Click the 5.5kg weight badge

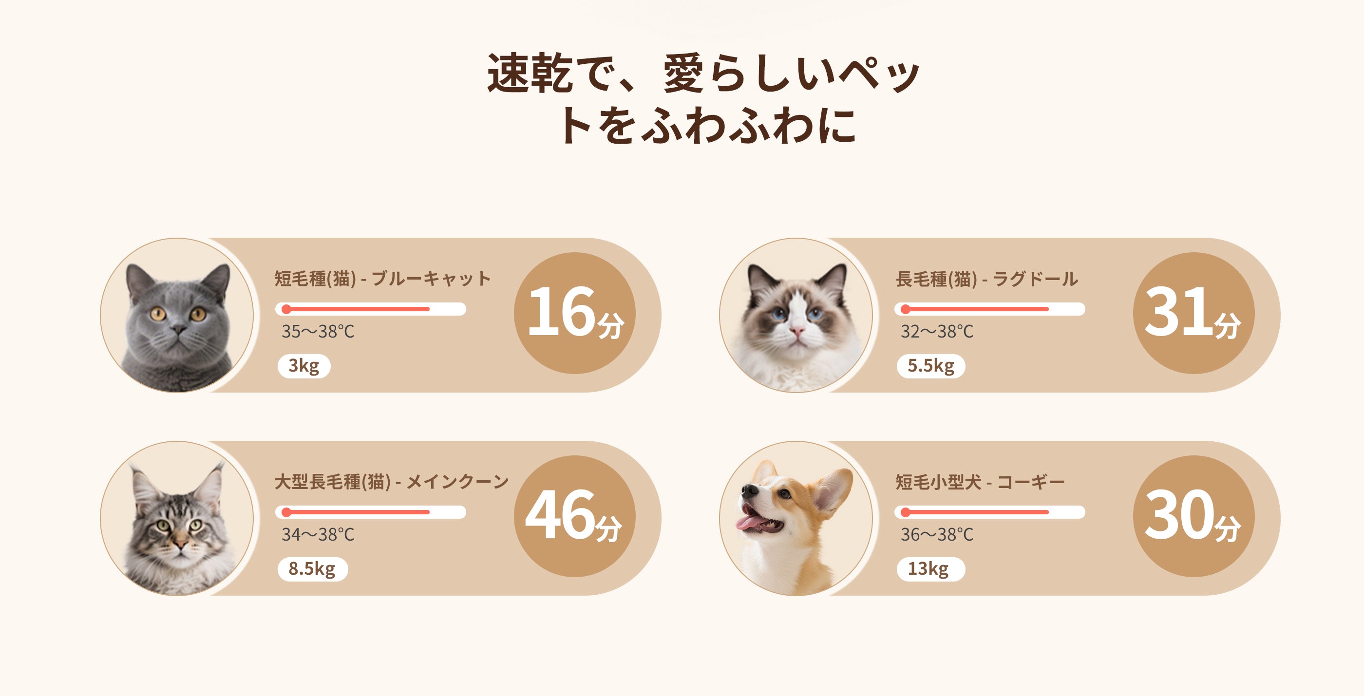click(931, 366)
